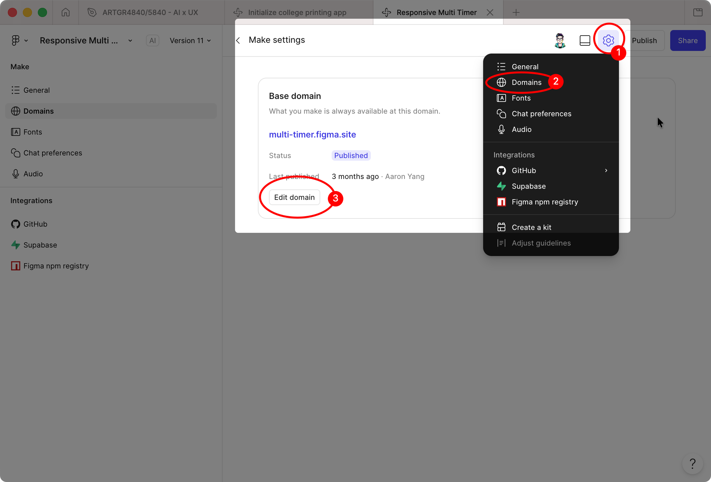Close the Responsive Multi Timer tab
This screenshot has height=482, width=711.
coord(490,12)
